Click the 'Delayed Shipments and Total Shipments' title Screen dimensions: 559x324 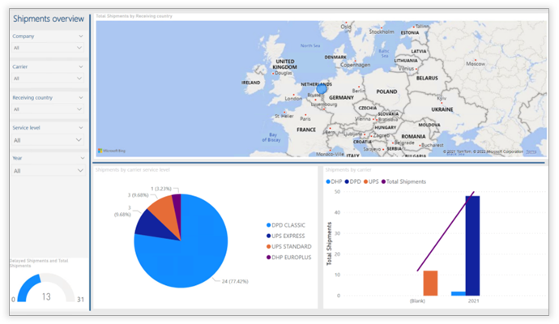[x=39, y=263]
